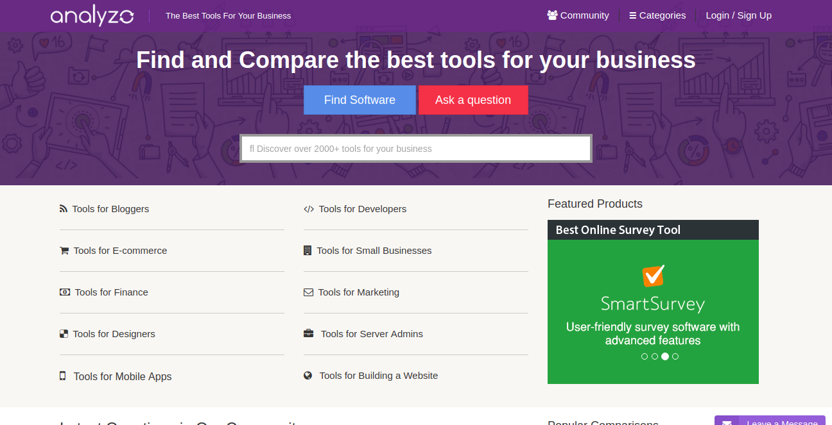This screenshot has width=832, height=425.
Task: Click the envelope icon beside Tools for Marketing
Action: [x=308, y=292]
